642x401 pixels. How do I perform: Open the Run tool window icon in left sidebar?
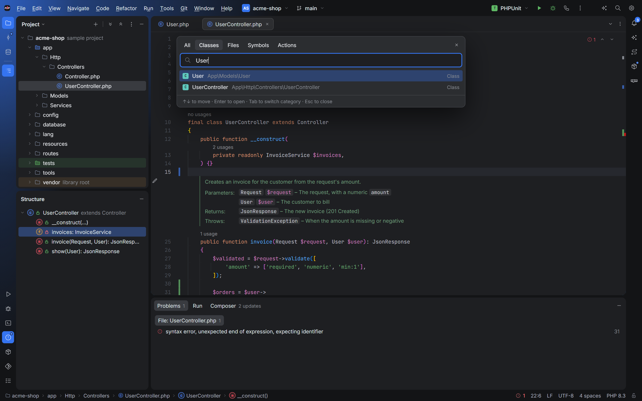[8, 294]
